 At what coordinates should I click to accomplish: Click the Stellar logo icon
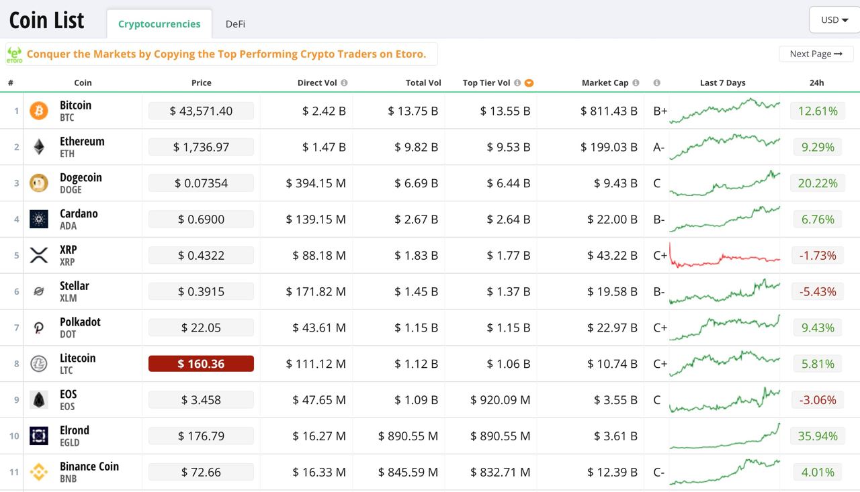tap(39, 292)
